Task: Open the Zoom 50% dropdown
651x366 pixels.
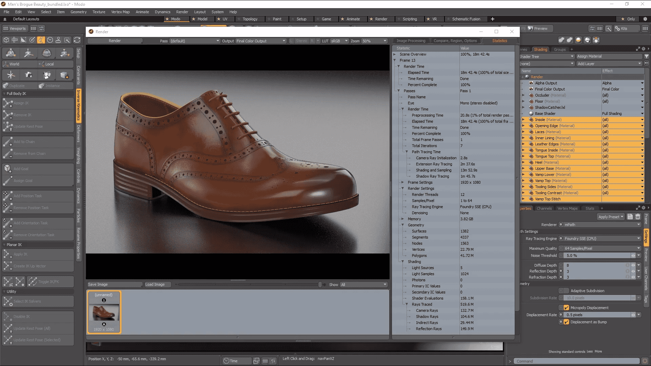Action: tap(374, 41)
